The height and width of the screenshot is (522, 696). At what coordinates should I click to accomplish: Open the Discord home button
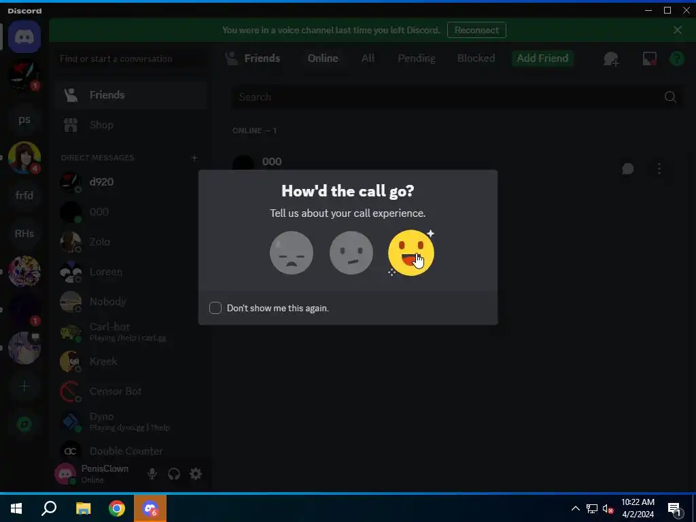coord(24,37)
